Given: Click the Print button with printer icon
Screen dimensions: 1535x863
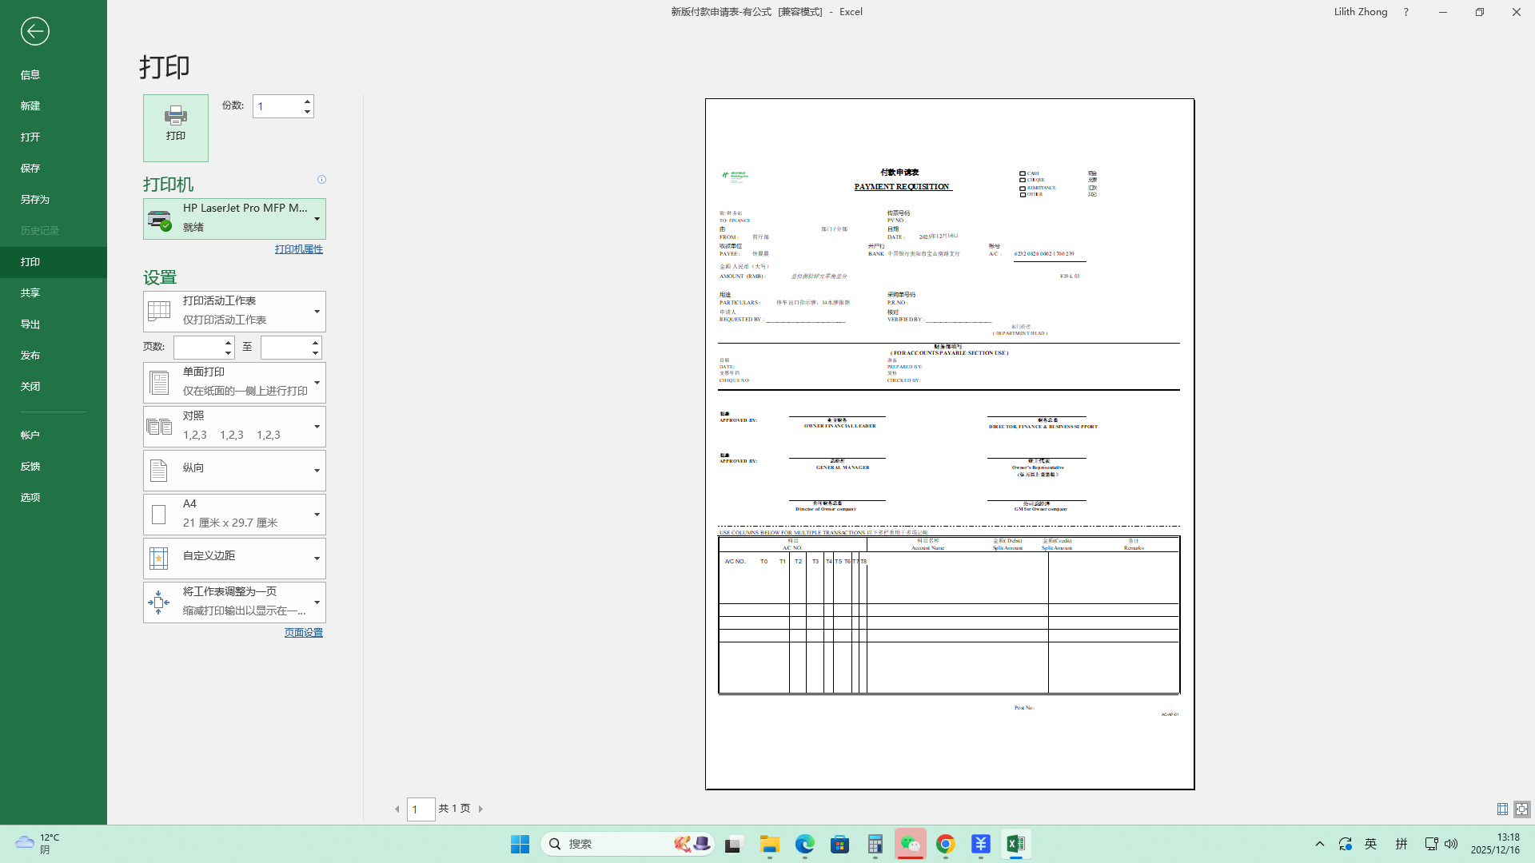Looking at the screenshot, I should pyautogui.click(x=176, y=128).
